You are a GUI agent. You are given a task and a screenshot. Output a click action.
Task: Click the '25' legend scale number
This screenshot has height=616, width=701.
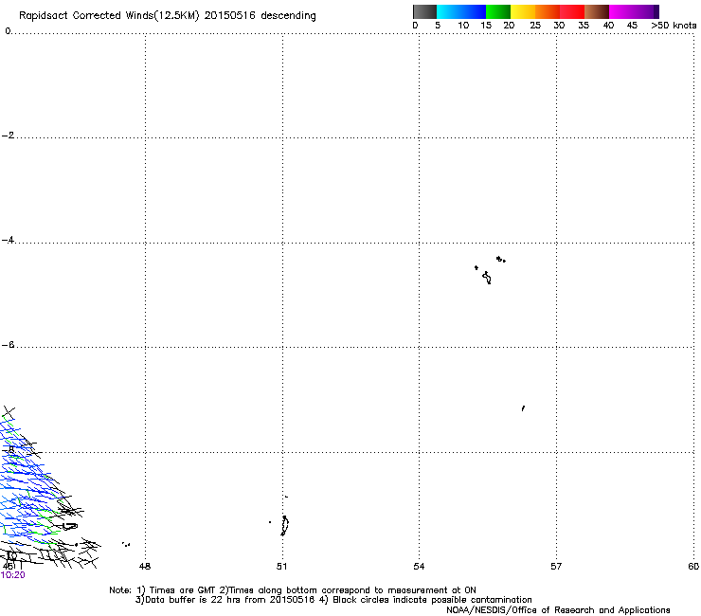point(535,26)
